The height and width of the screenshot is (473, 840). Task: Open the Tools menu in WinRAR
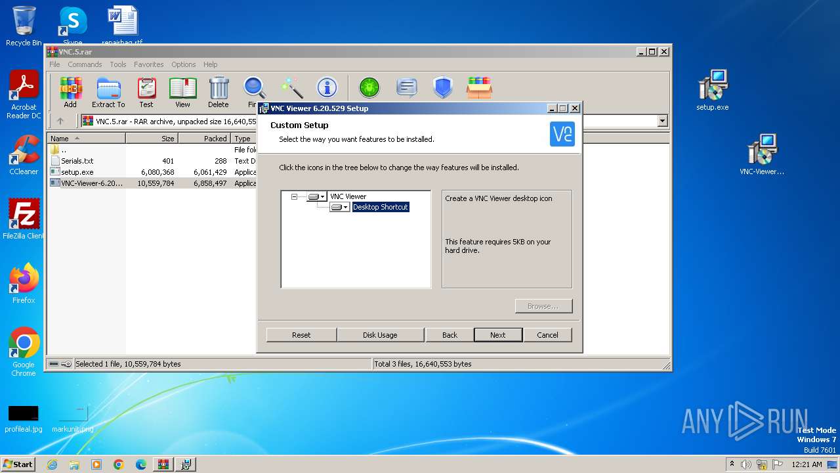pyautogui.click(x=118, y=64)
